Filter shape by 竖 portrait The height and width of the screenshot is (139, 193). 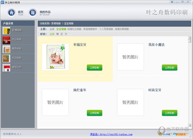(x=62, y=34)
